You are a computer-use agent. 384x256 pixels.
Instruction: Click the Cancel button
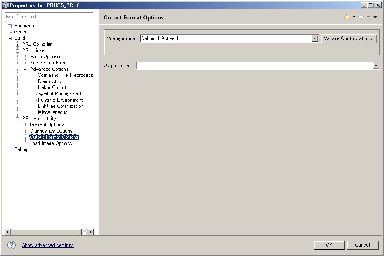363,245
